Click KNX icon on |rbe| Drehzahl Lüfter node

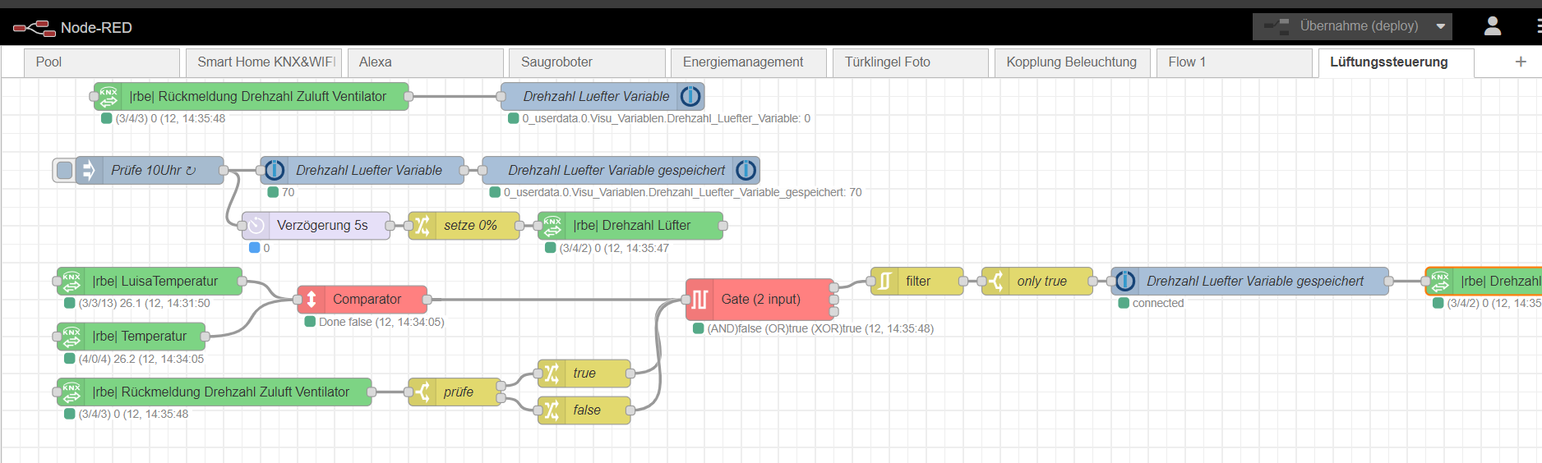tap(552, 225)
